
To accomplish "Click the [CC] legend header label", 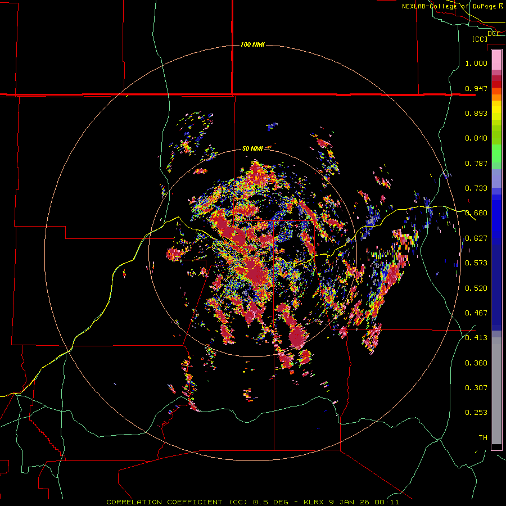I will (x=480, y=39).
